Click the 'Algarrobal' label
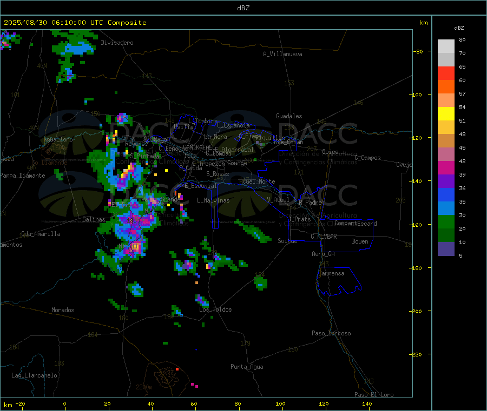 tap(238, 150)
